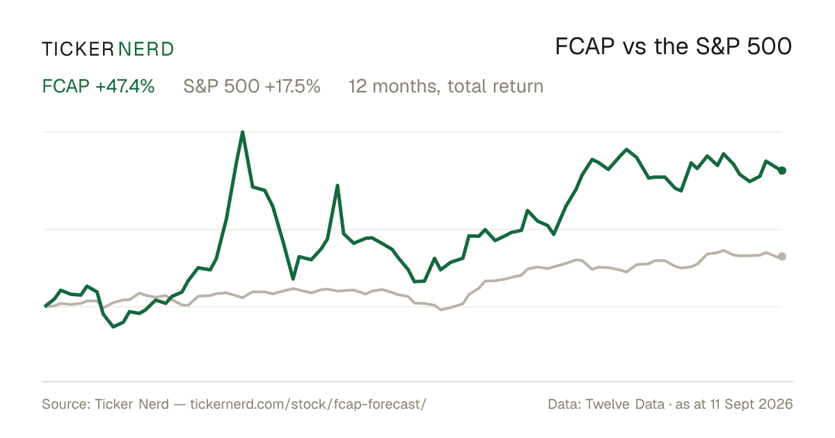Click the middle horizontal gridline of chart
The height and width of the screenshot is (438, 835).
pos(413,229)
